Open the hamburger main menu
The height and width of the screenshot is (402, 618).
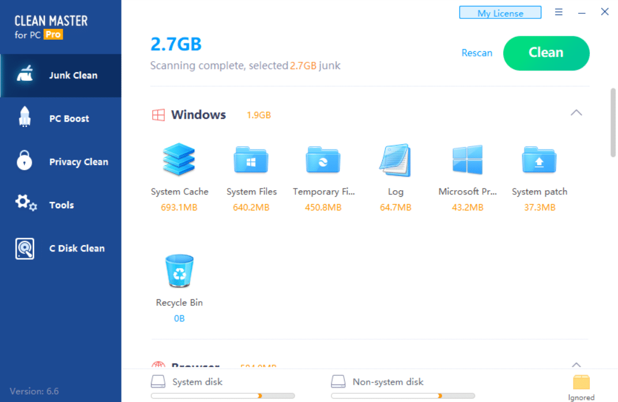[x=559, y=12]
